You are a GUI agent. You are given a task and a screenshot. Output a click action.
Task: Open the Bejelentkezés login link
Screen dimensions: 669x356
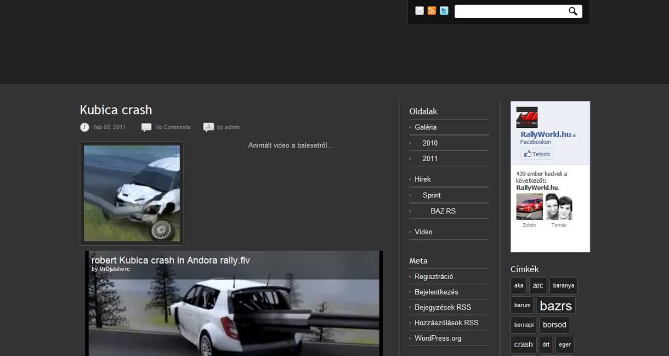(x=436, y=292)
